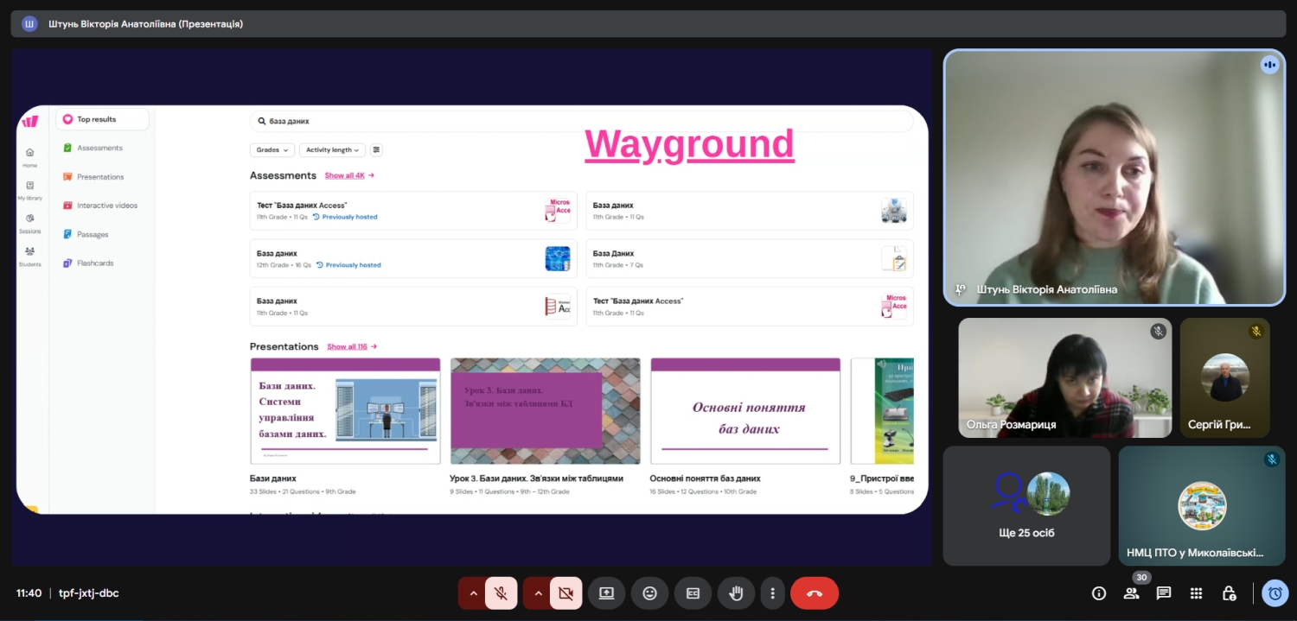This screenshot has width=1297, height=621.
Task: Show the participants list
Action: [1131, 593]
